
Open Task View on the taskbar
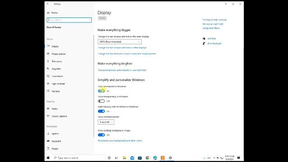[117, 158]
